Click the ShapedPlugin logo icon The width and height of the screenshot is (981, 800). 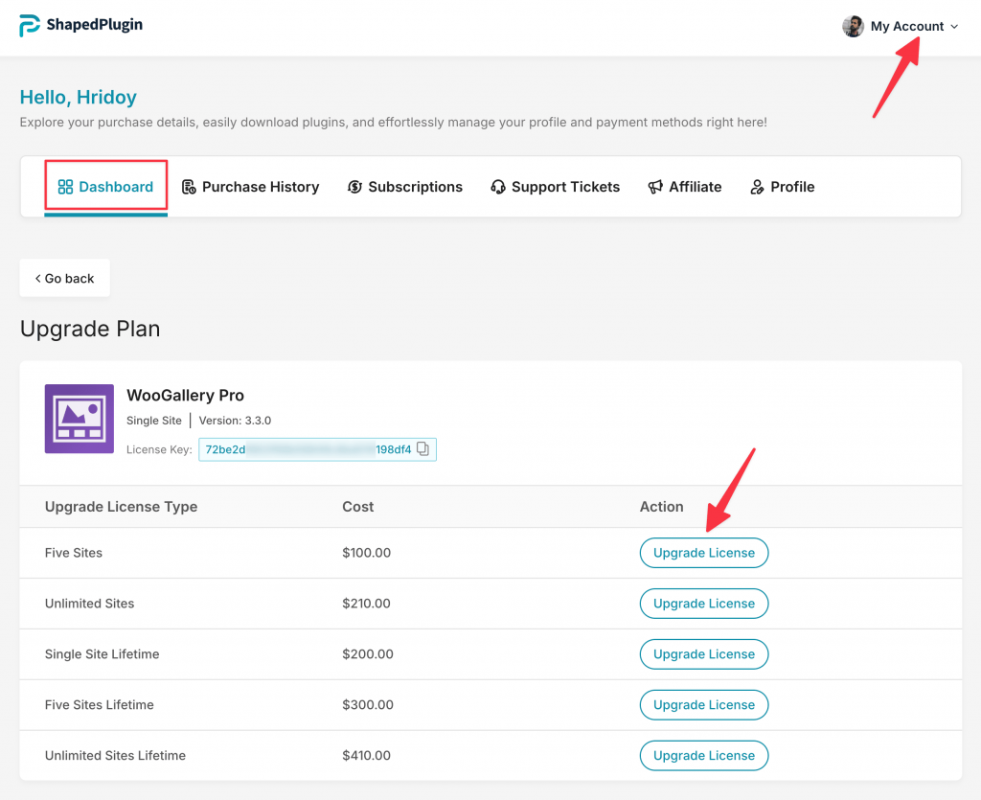[30, 25]
